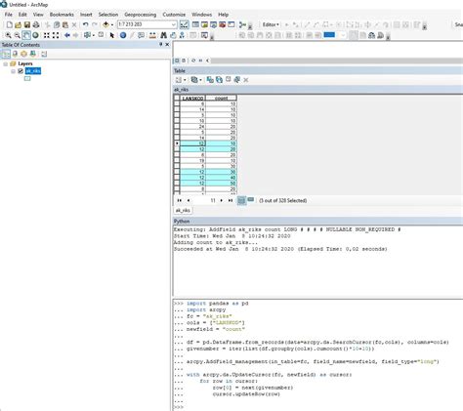Open Table Options dropdown
Viewport: 463px width, 411px height.
(x=181, y=80)
